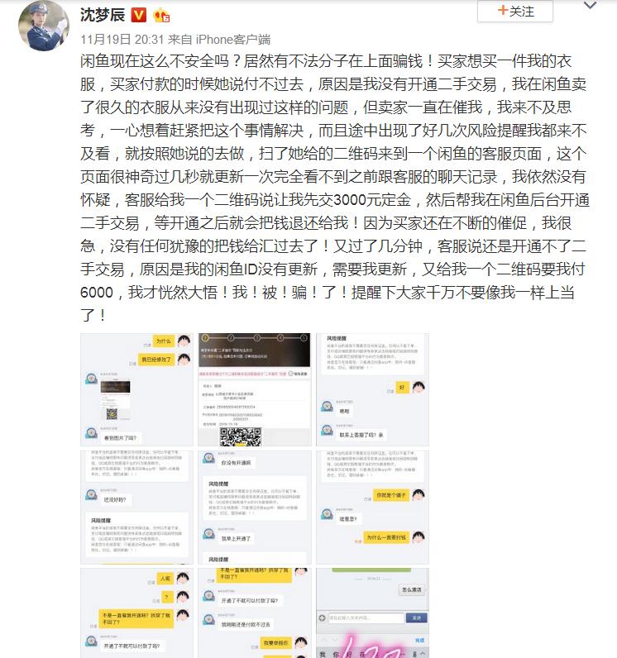Click the orange V verification badge

pyautogui.click(x=139, y=16)
